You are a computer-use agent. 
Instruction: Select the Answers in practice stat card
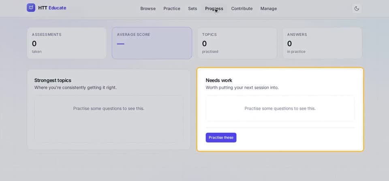coord(322,43)
